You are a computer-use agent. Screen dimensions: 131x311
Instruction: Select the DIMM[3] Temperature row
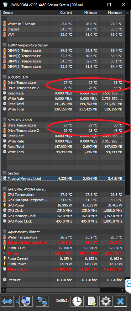(x=63, y=67)
